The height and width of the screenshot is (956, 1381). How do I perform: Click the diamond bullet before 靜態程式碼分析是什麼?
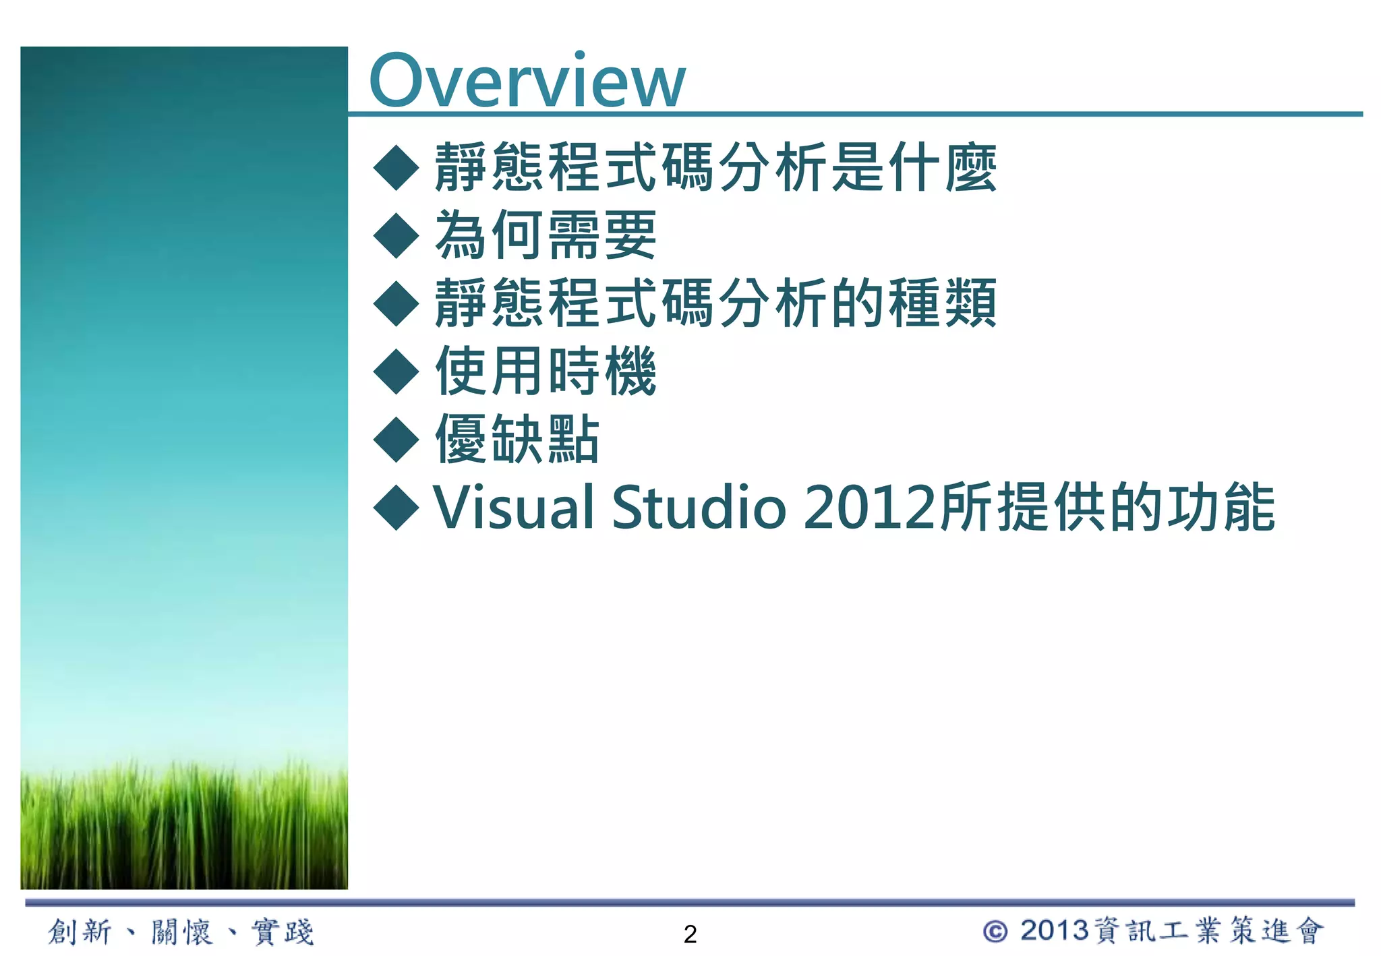396,167
